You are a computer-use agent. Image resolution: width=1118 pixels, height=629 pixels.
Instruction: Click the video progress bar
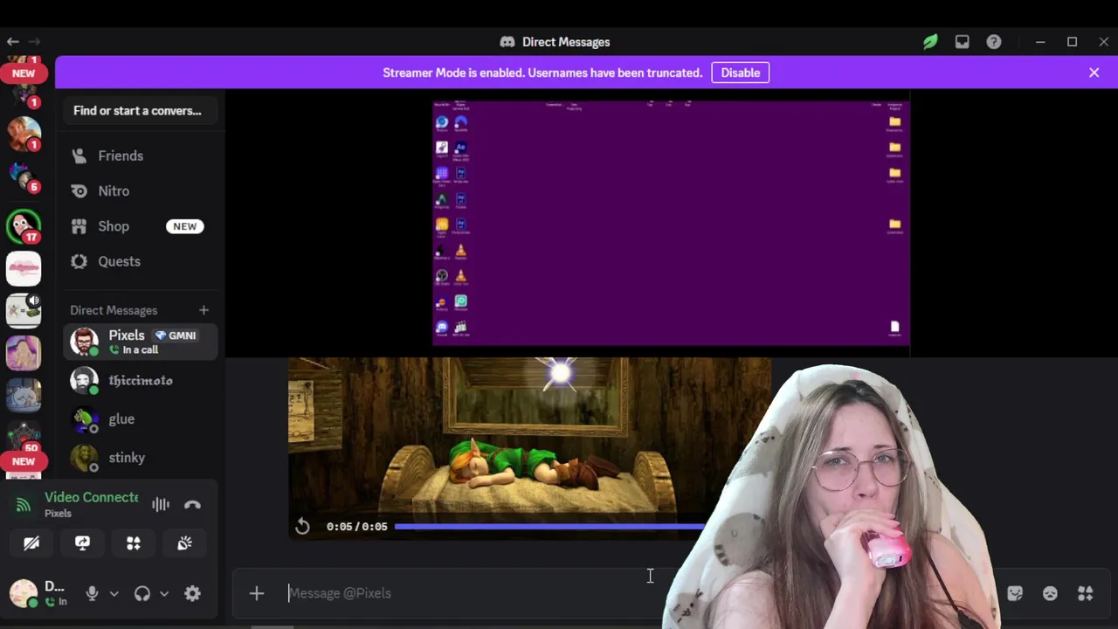coord(550,526)
